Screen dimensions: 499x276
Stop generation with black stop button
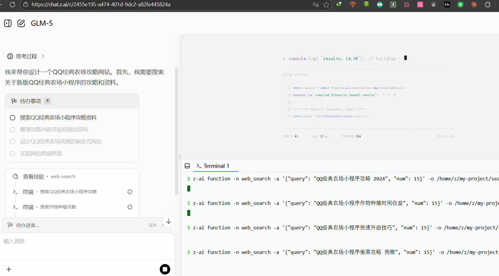(165, 269)
